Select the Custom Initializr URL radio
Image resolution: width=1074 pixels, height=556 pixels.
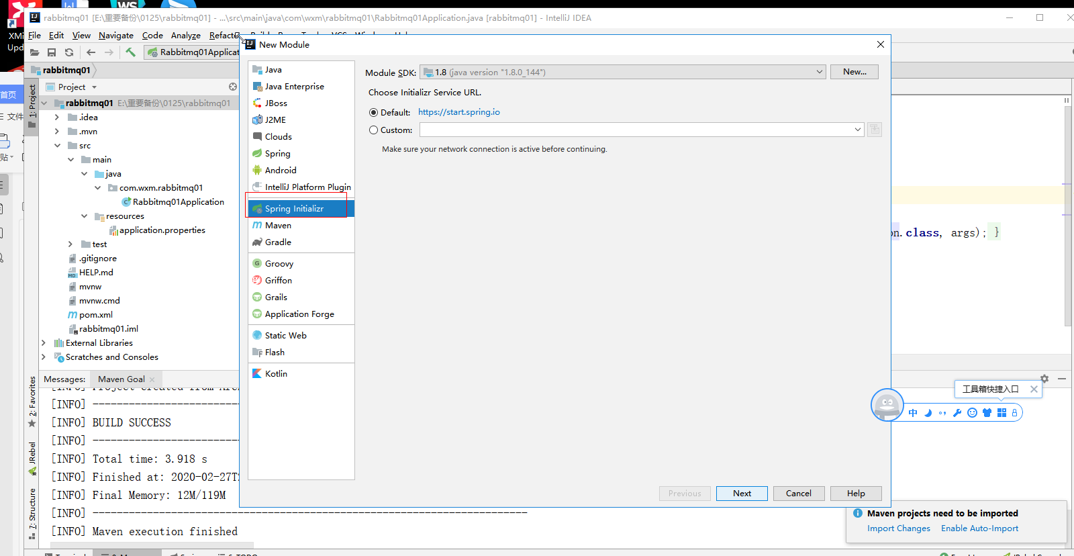pyautogui.click(x=373, y=130)
